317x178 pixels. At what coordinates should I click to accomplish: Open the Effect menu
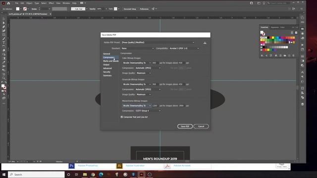(x=51, y=3)
